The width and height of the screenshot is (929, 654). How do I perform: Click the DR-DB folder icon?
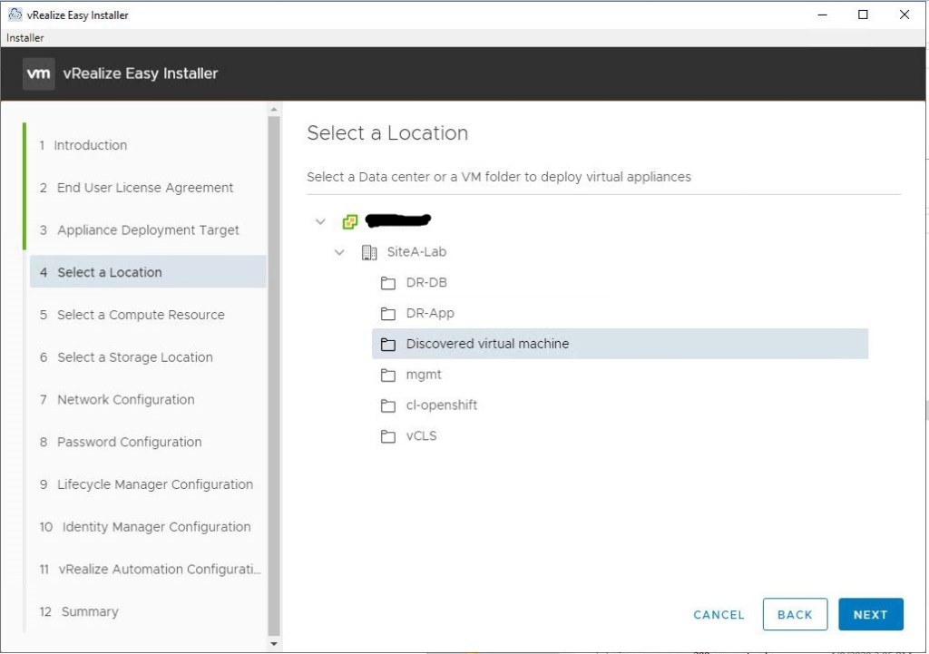coord(388,283)
